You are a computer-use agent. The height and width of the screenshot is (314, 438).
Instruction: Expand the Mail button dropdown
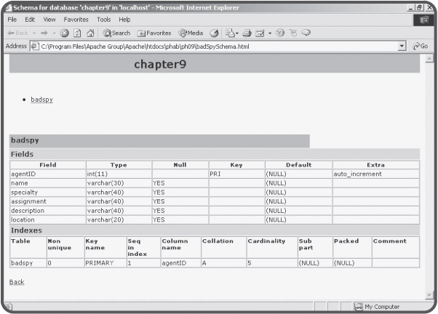(236, 33)
